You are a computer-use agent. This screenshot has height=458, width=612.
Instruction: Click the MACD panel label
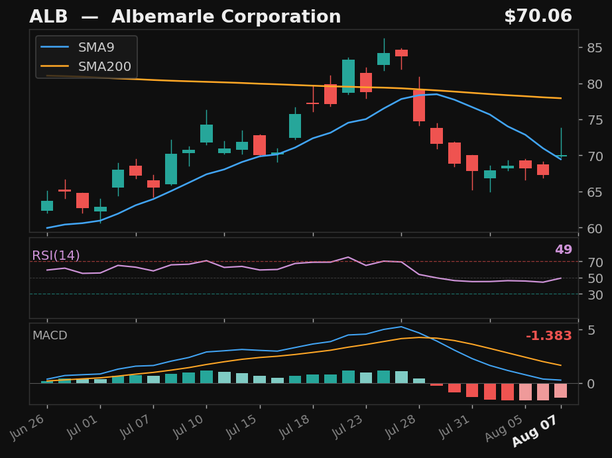(50, 335)
